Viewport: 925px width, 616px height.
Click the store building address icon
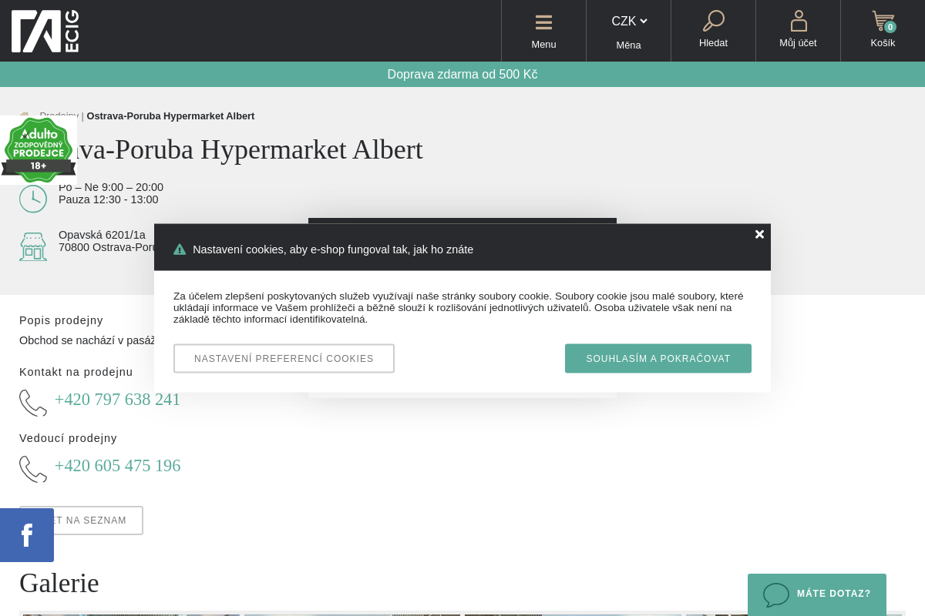coord(33,247)
